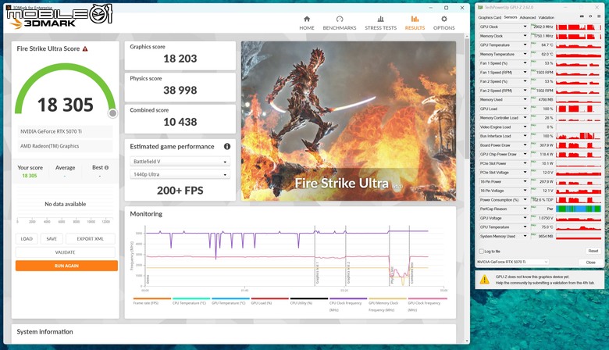Click the SAVE result button
609x350 pixels.
[52, 239]
